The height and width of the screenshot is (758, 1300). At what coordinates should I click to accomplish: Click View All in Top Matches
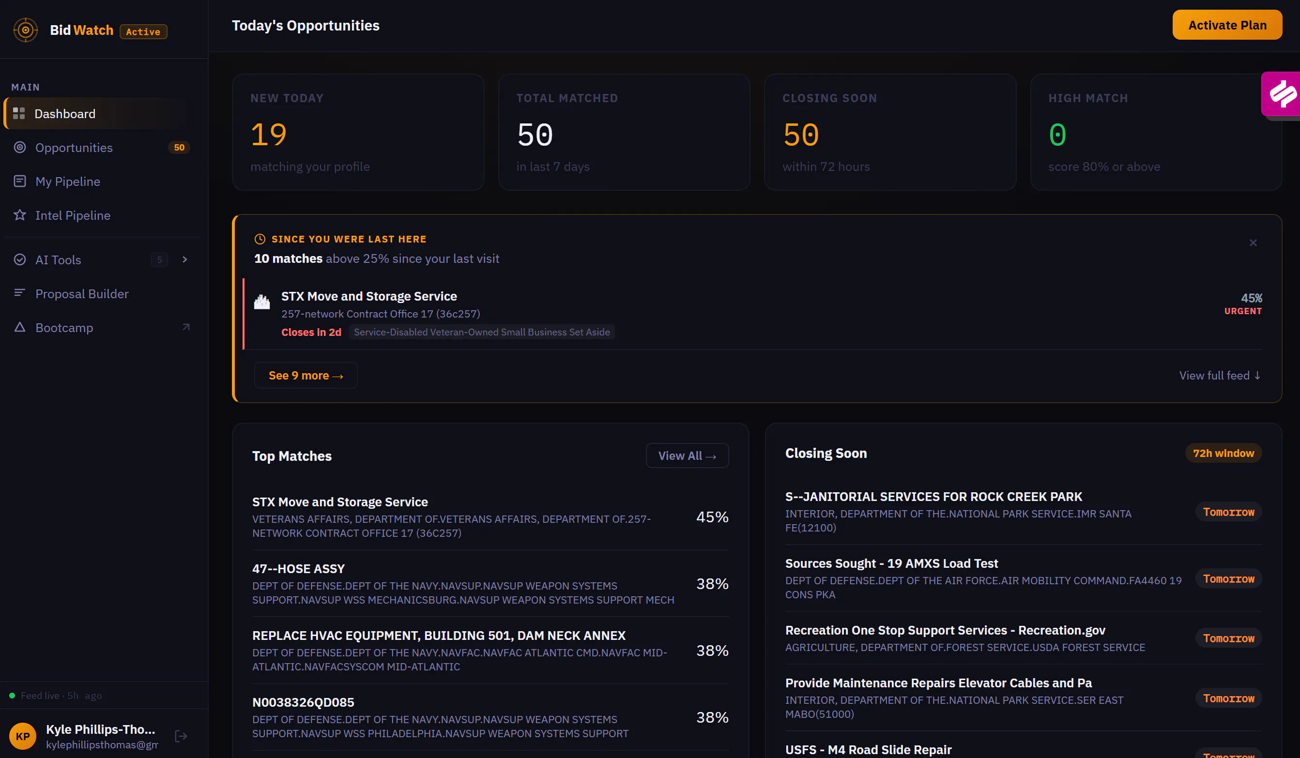(x=687, y=456)
